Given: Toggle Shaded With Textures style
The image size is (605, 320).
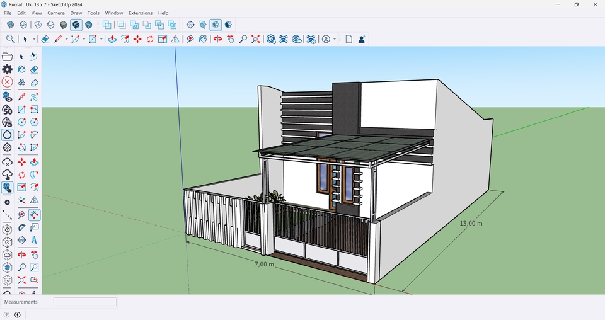Looking at the screenshot, I should tap(76, 25).
